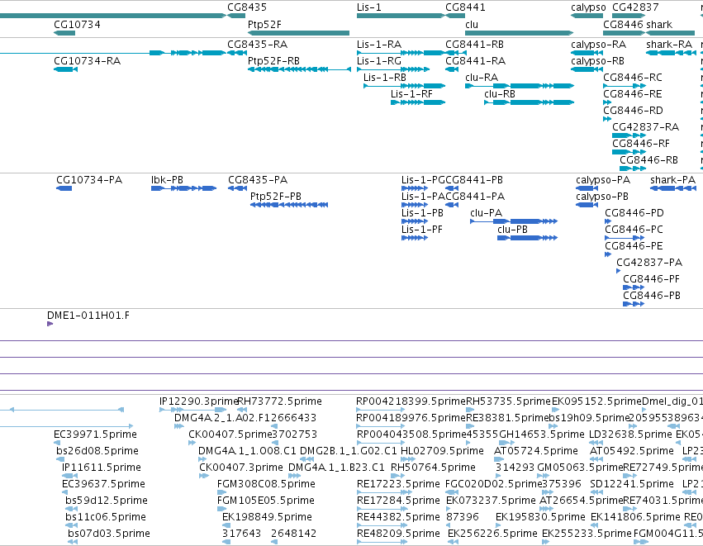Screen dimensions: 703x546
Task: Click protein CG8446-PF
Action: click(x=651, y=279)
